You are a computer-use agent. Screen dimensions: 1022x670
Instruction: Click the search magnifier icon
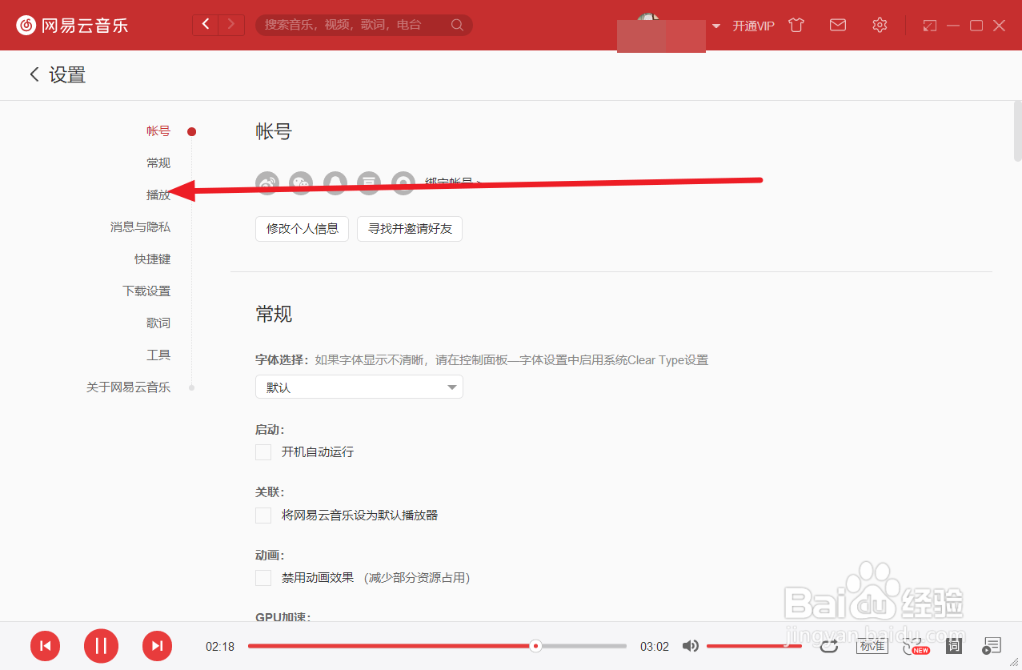click(457, 25)
